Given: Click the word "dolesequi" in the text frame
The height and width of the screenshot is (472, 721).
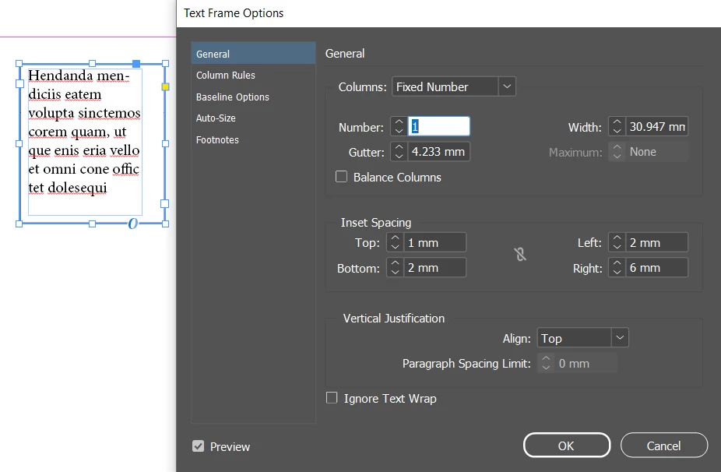Looking at the screenshot, I should [x=77, y=188].
